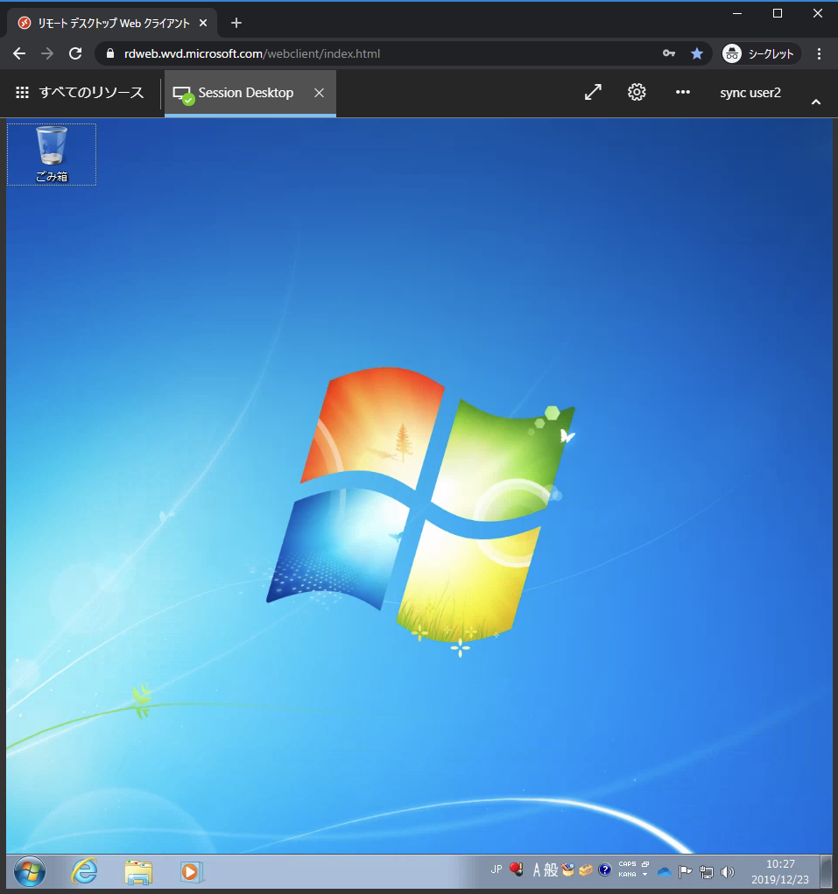Viewport: 838px width, 894px height.
Task: Click the network connection tray icon
Action: 707,872
